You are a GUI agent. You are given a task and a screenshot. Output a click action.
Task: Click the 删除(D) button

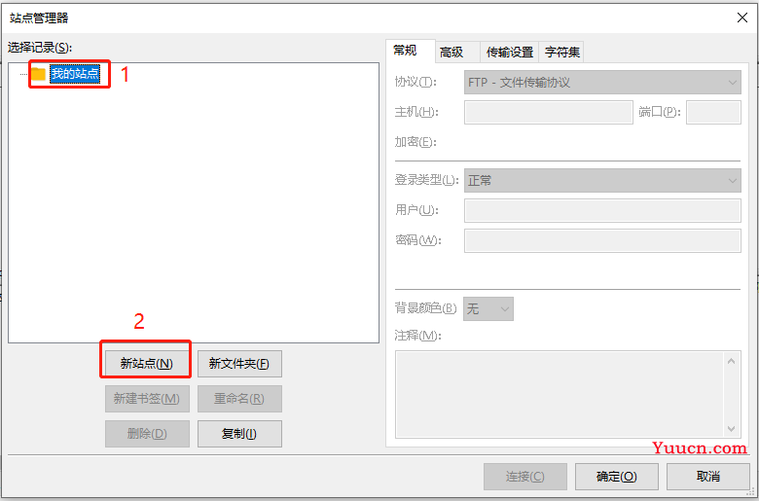point(147,433)
